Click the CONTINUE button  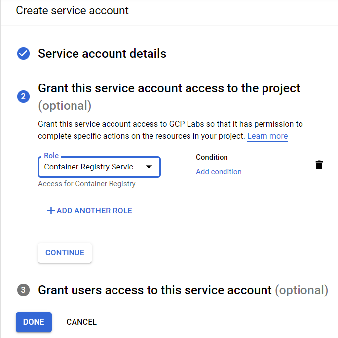tap(65, 253)
